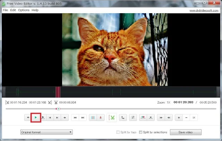Click the red down-arrow marker button
The height and width of the screenshot is (141, 222).
(101, 117)
